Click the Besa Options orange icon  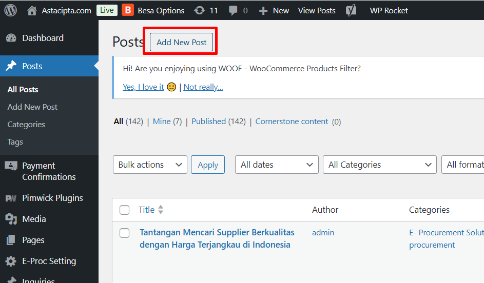click(128, 10)
